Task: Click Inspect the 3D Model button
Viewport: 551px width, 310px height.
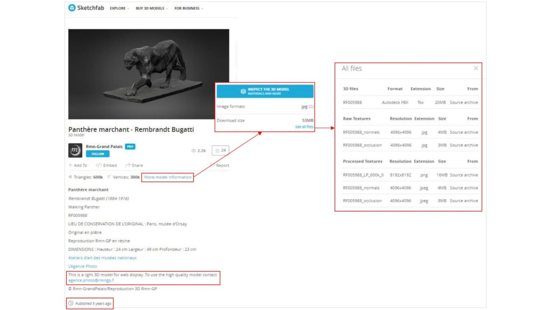Action: 265,91
